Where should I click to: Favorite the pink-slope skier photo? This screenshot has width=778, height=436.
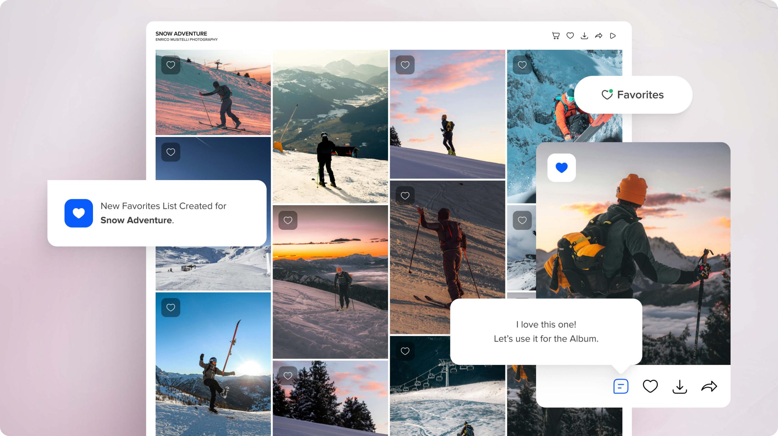(171, 65)
